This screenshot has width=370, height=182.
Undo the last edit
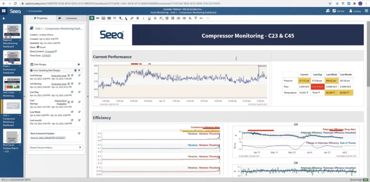201,18
